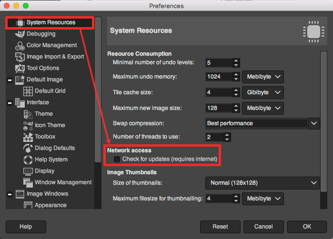This screenshot has height=239, width=333.
Task: Click the Image Windows icon
Action: 20,194
